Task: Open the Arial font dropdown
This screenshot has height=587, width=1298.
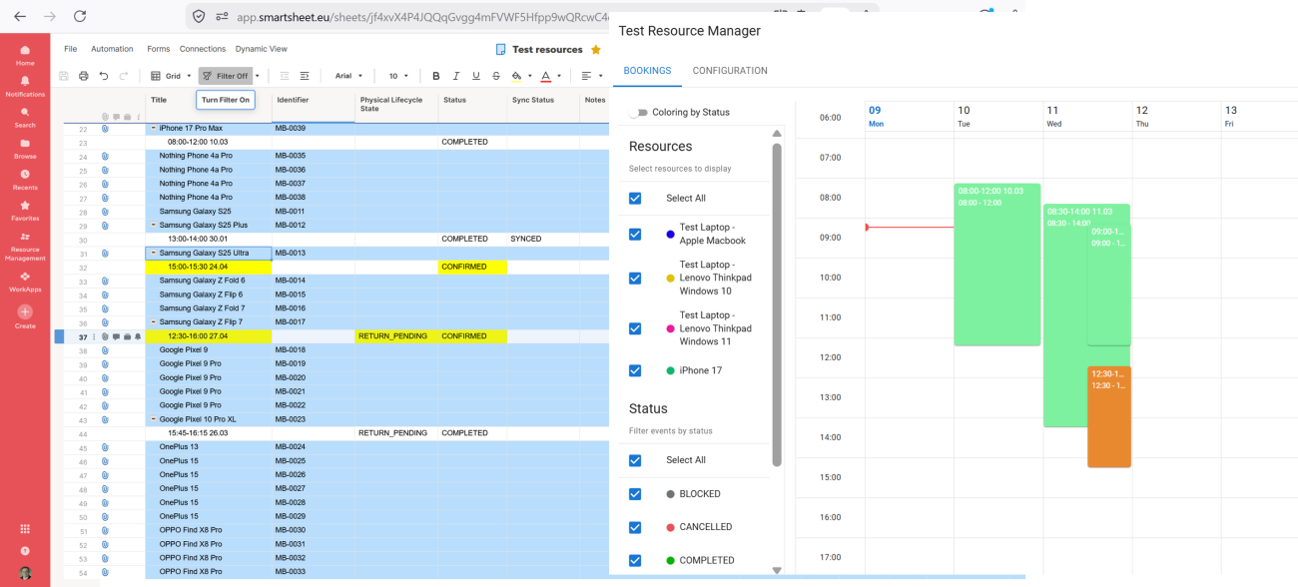Action: (348, 76)
